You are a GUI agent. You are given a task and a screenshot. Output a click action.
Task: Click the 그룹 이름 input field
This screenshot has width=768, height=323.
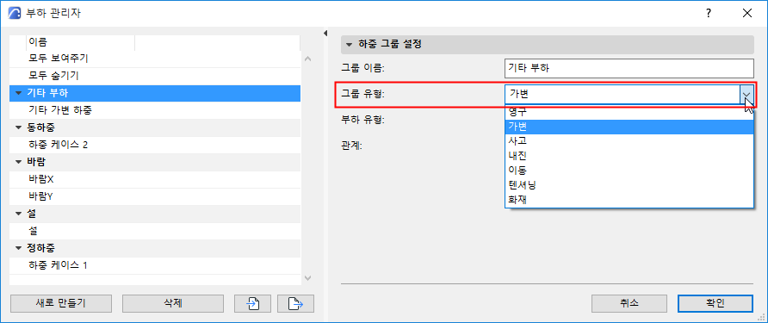pos(629,68)
